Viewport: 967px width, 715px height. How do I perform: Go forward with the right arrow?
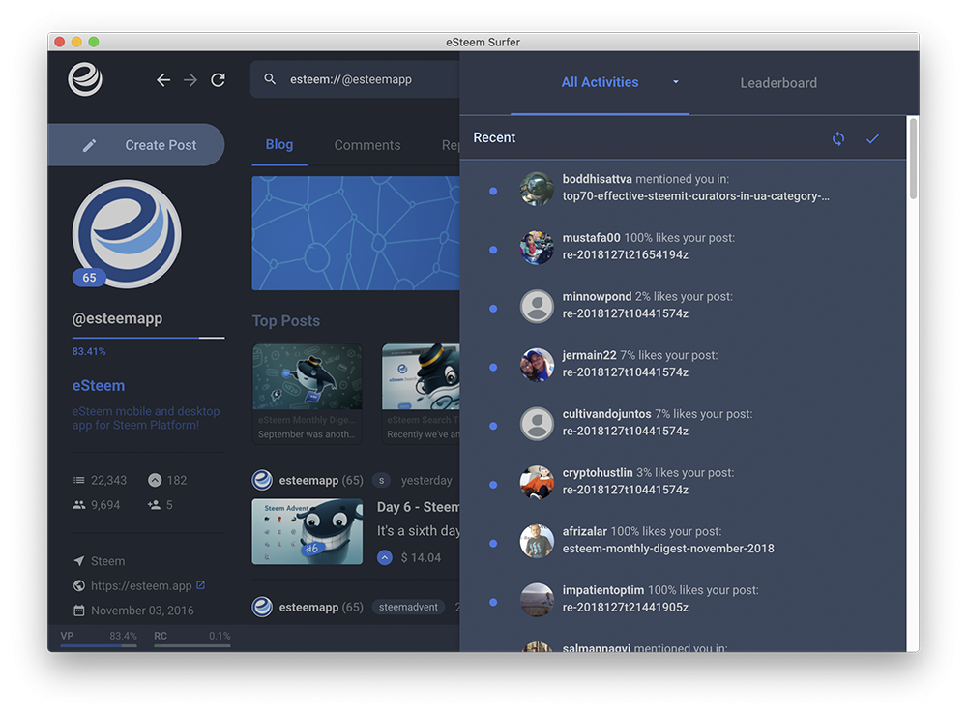click(x=190, y=80)
